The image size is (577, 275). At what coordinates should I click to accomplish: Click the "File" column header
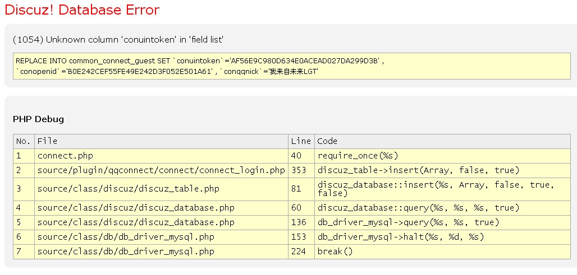tap(47, 141)
